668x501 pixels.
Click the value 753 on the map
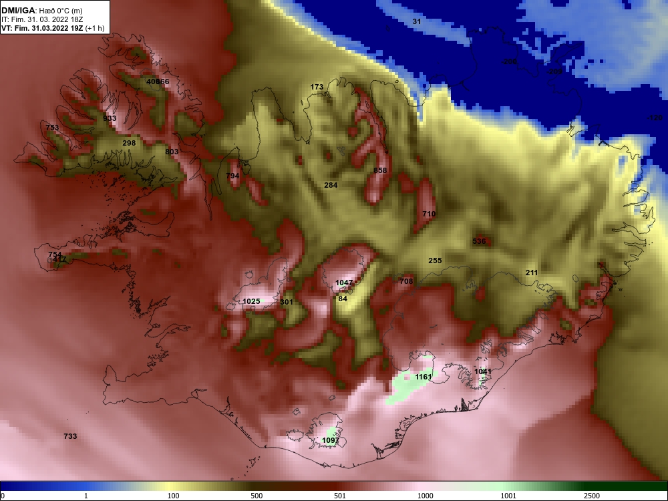point(52,128)
